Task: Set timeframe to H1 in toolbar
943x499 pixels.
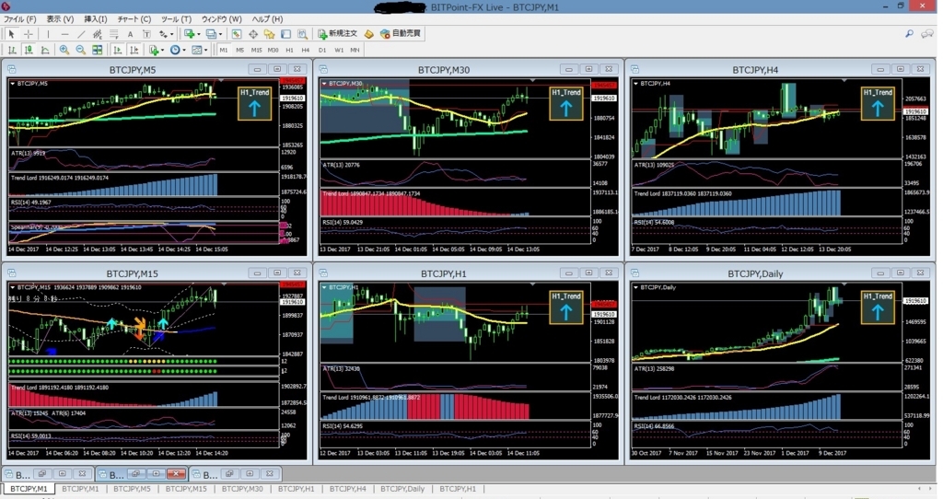Action: [x=289, y=50]
